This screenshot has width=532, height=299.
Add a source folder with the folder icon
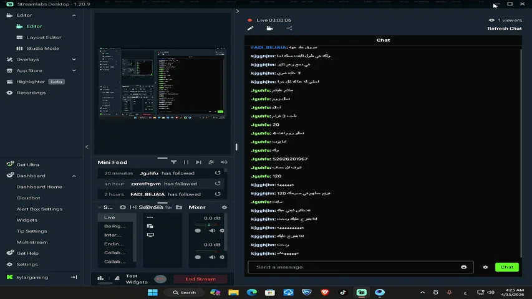click(x=179, y=207)
